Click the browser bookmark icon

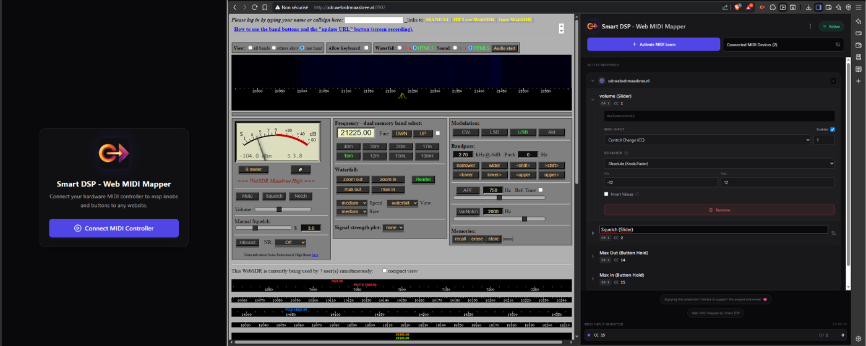[264, 7]
